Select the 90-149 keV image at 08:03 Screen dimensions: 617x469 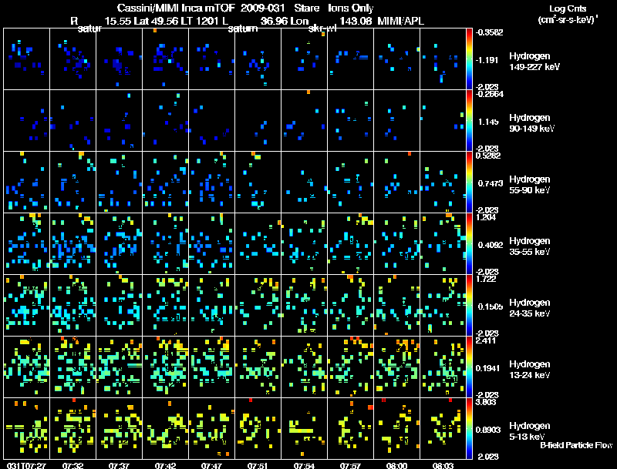pos(443,121)
